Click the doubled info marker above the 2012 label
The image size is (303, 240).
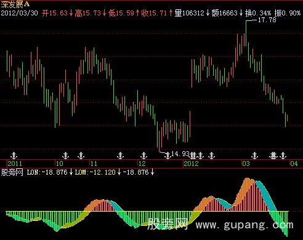point(193,155)
